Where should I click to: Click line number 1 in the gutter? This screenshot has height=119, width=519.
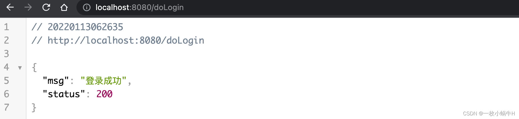coord(6,27)
